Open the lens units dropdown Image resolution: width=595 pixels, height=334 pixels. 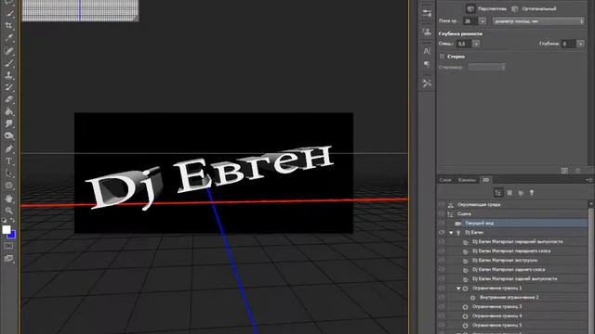[538, 21]
